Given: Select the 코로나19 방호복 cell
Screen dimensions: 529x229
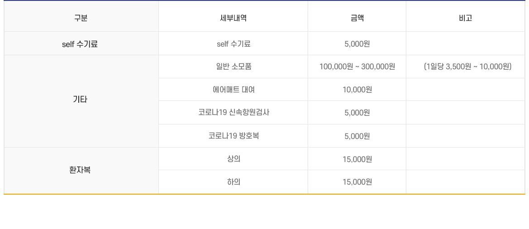Looking at the screenshot, I should (x=233, y=136).
